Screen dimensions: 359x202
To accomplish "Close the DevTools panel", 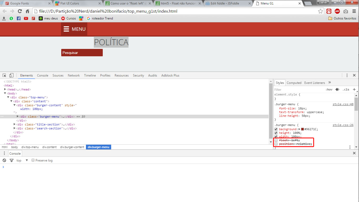I will click(354, 75).
